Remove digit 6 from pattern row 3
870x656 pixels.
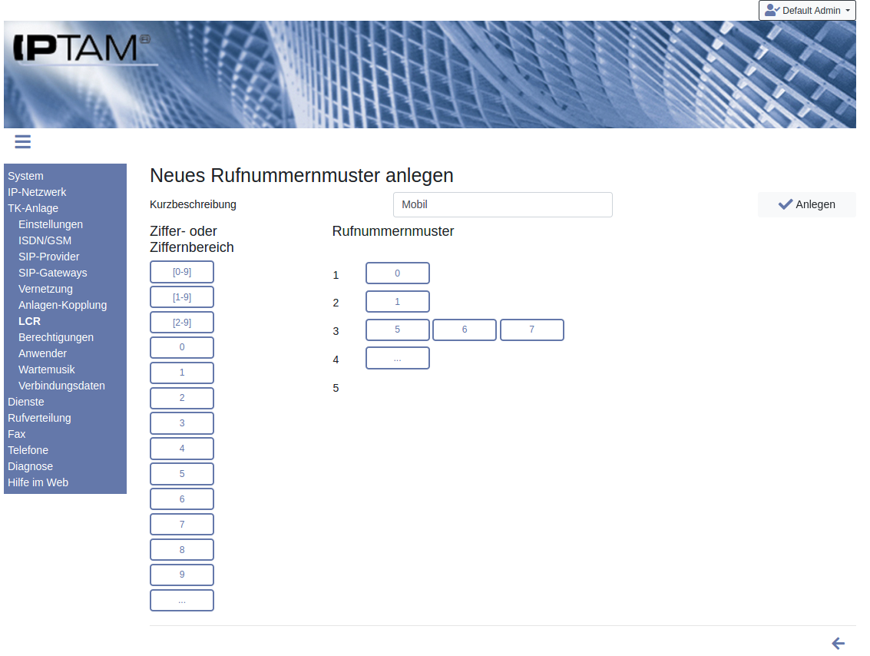pos(465,330)
